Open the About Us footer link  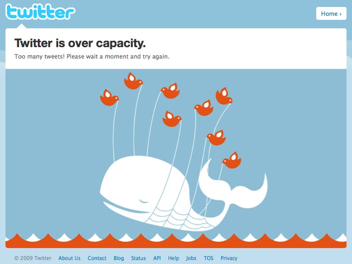[70, 258]
